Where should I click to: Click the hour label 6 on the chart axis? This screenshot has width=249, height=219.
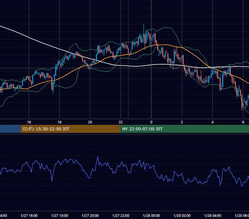point(243,122)
